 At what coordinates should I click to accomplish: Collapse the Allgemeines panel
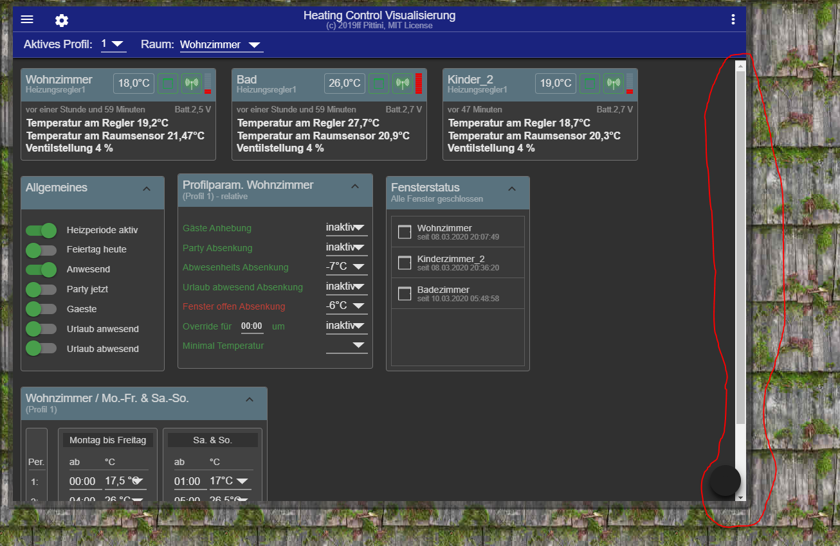click(x=147, y=188)
